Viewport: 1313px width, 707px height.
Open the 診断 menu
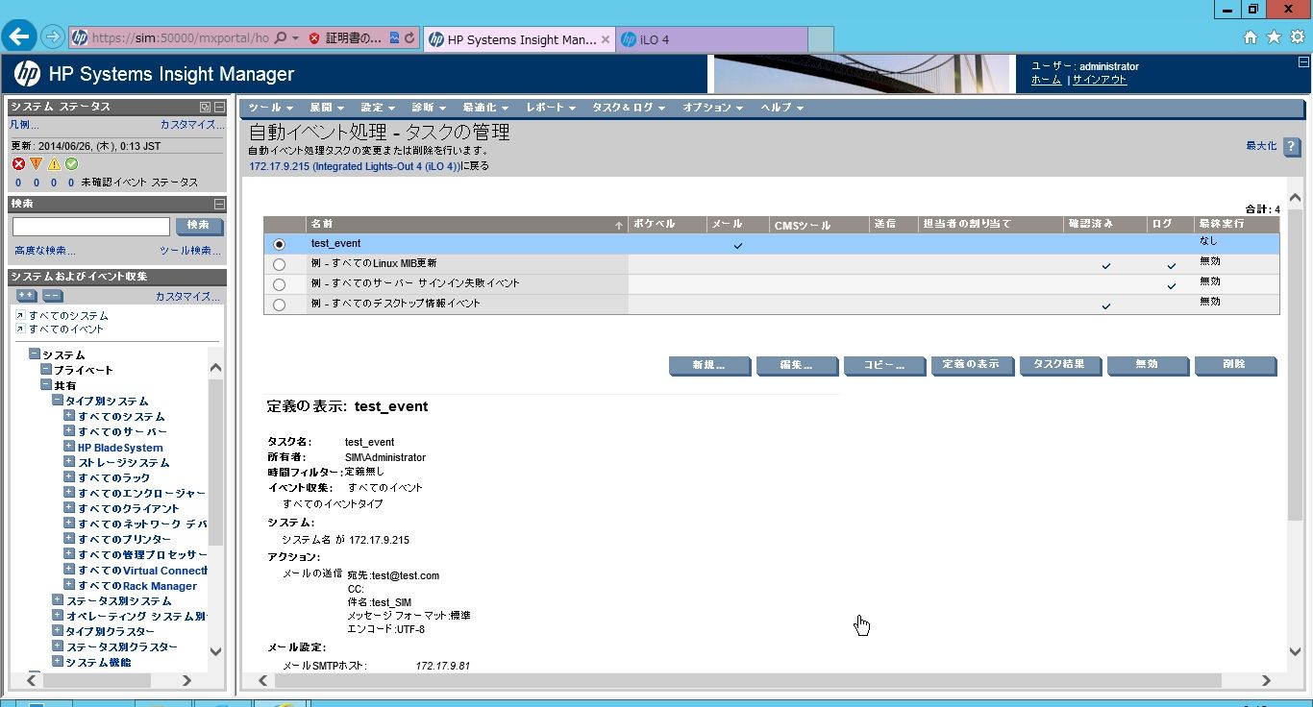pyautogui.click(x=428, y=108)
